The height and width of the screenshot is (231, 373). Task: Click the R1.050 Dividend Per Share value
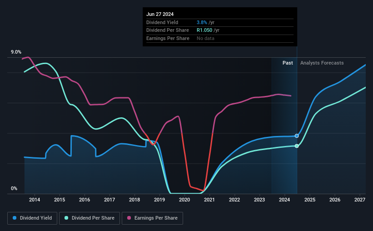point(204,30)
